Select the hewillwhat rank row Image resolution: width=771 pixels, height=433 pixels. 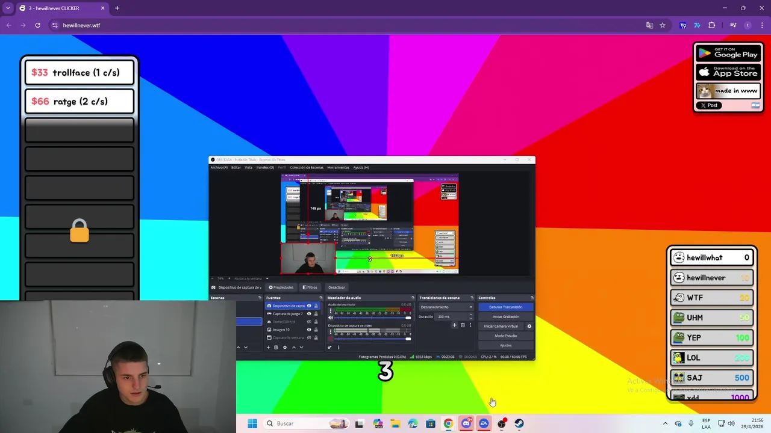(x=712, y=257)
